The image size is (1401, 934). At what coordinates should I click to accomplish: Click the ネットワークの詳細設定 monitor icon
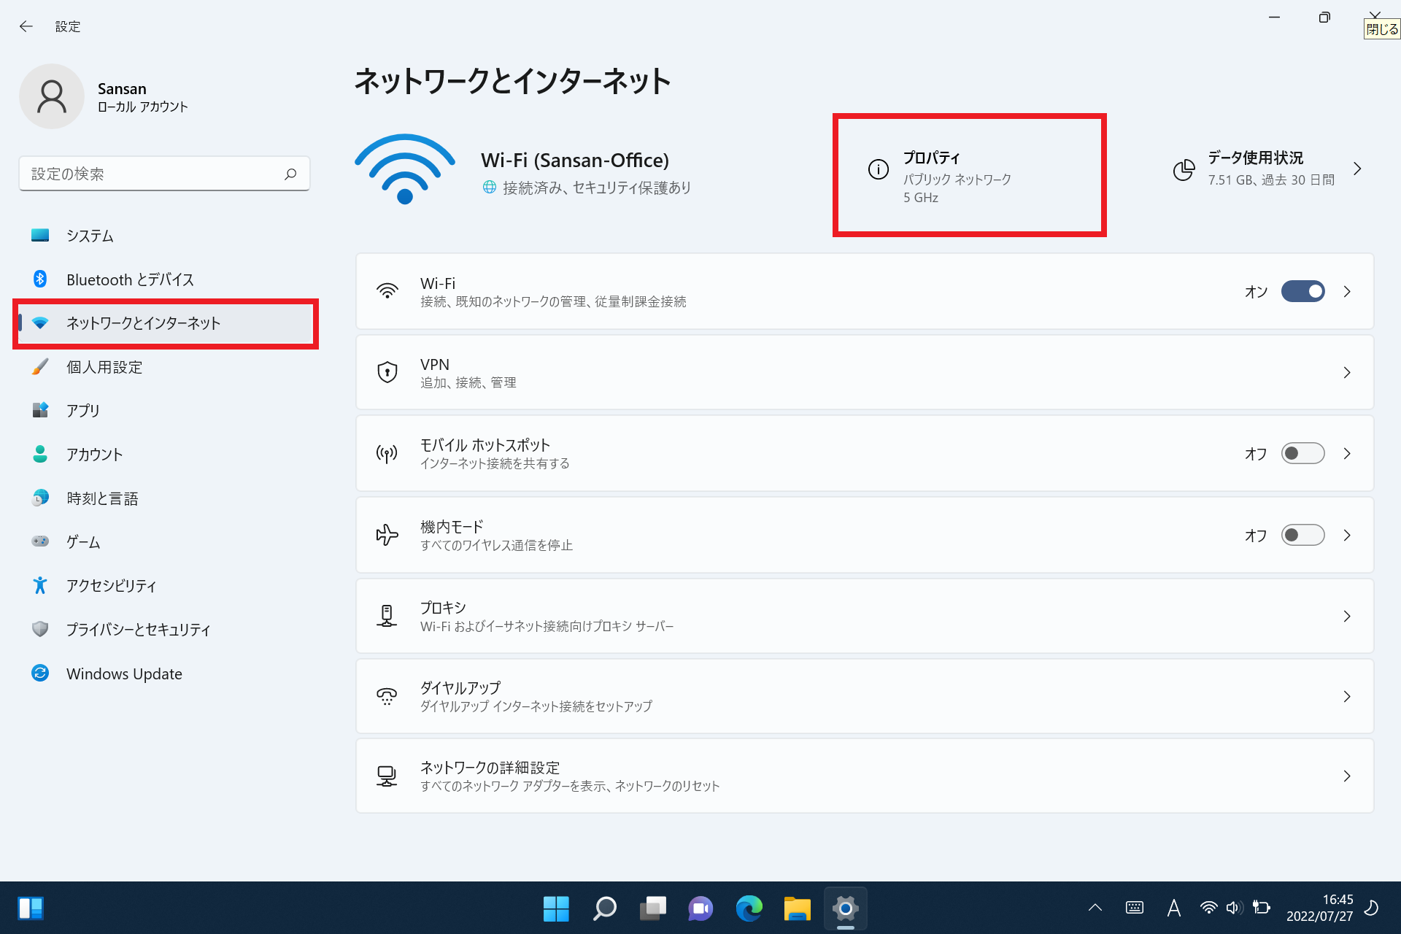[x=387, y=776]
